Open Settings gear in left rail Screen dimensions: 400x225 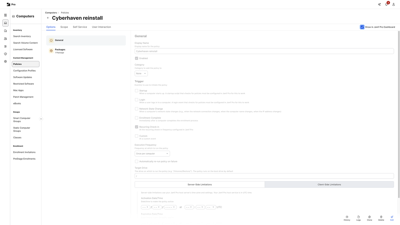coord(5,62)
